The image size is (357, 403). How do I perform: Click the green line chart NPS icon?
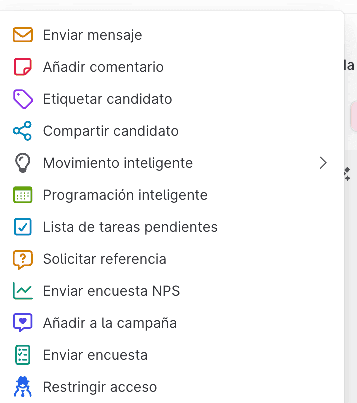pyautogui.click(x=23, y=291)
